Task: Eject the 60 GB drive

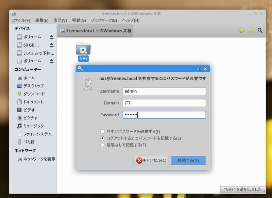Action: pyautogui.click(x=52, y=45)
